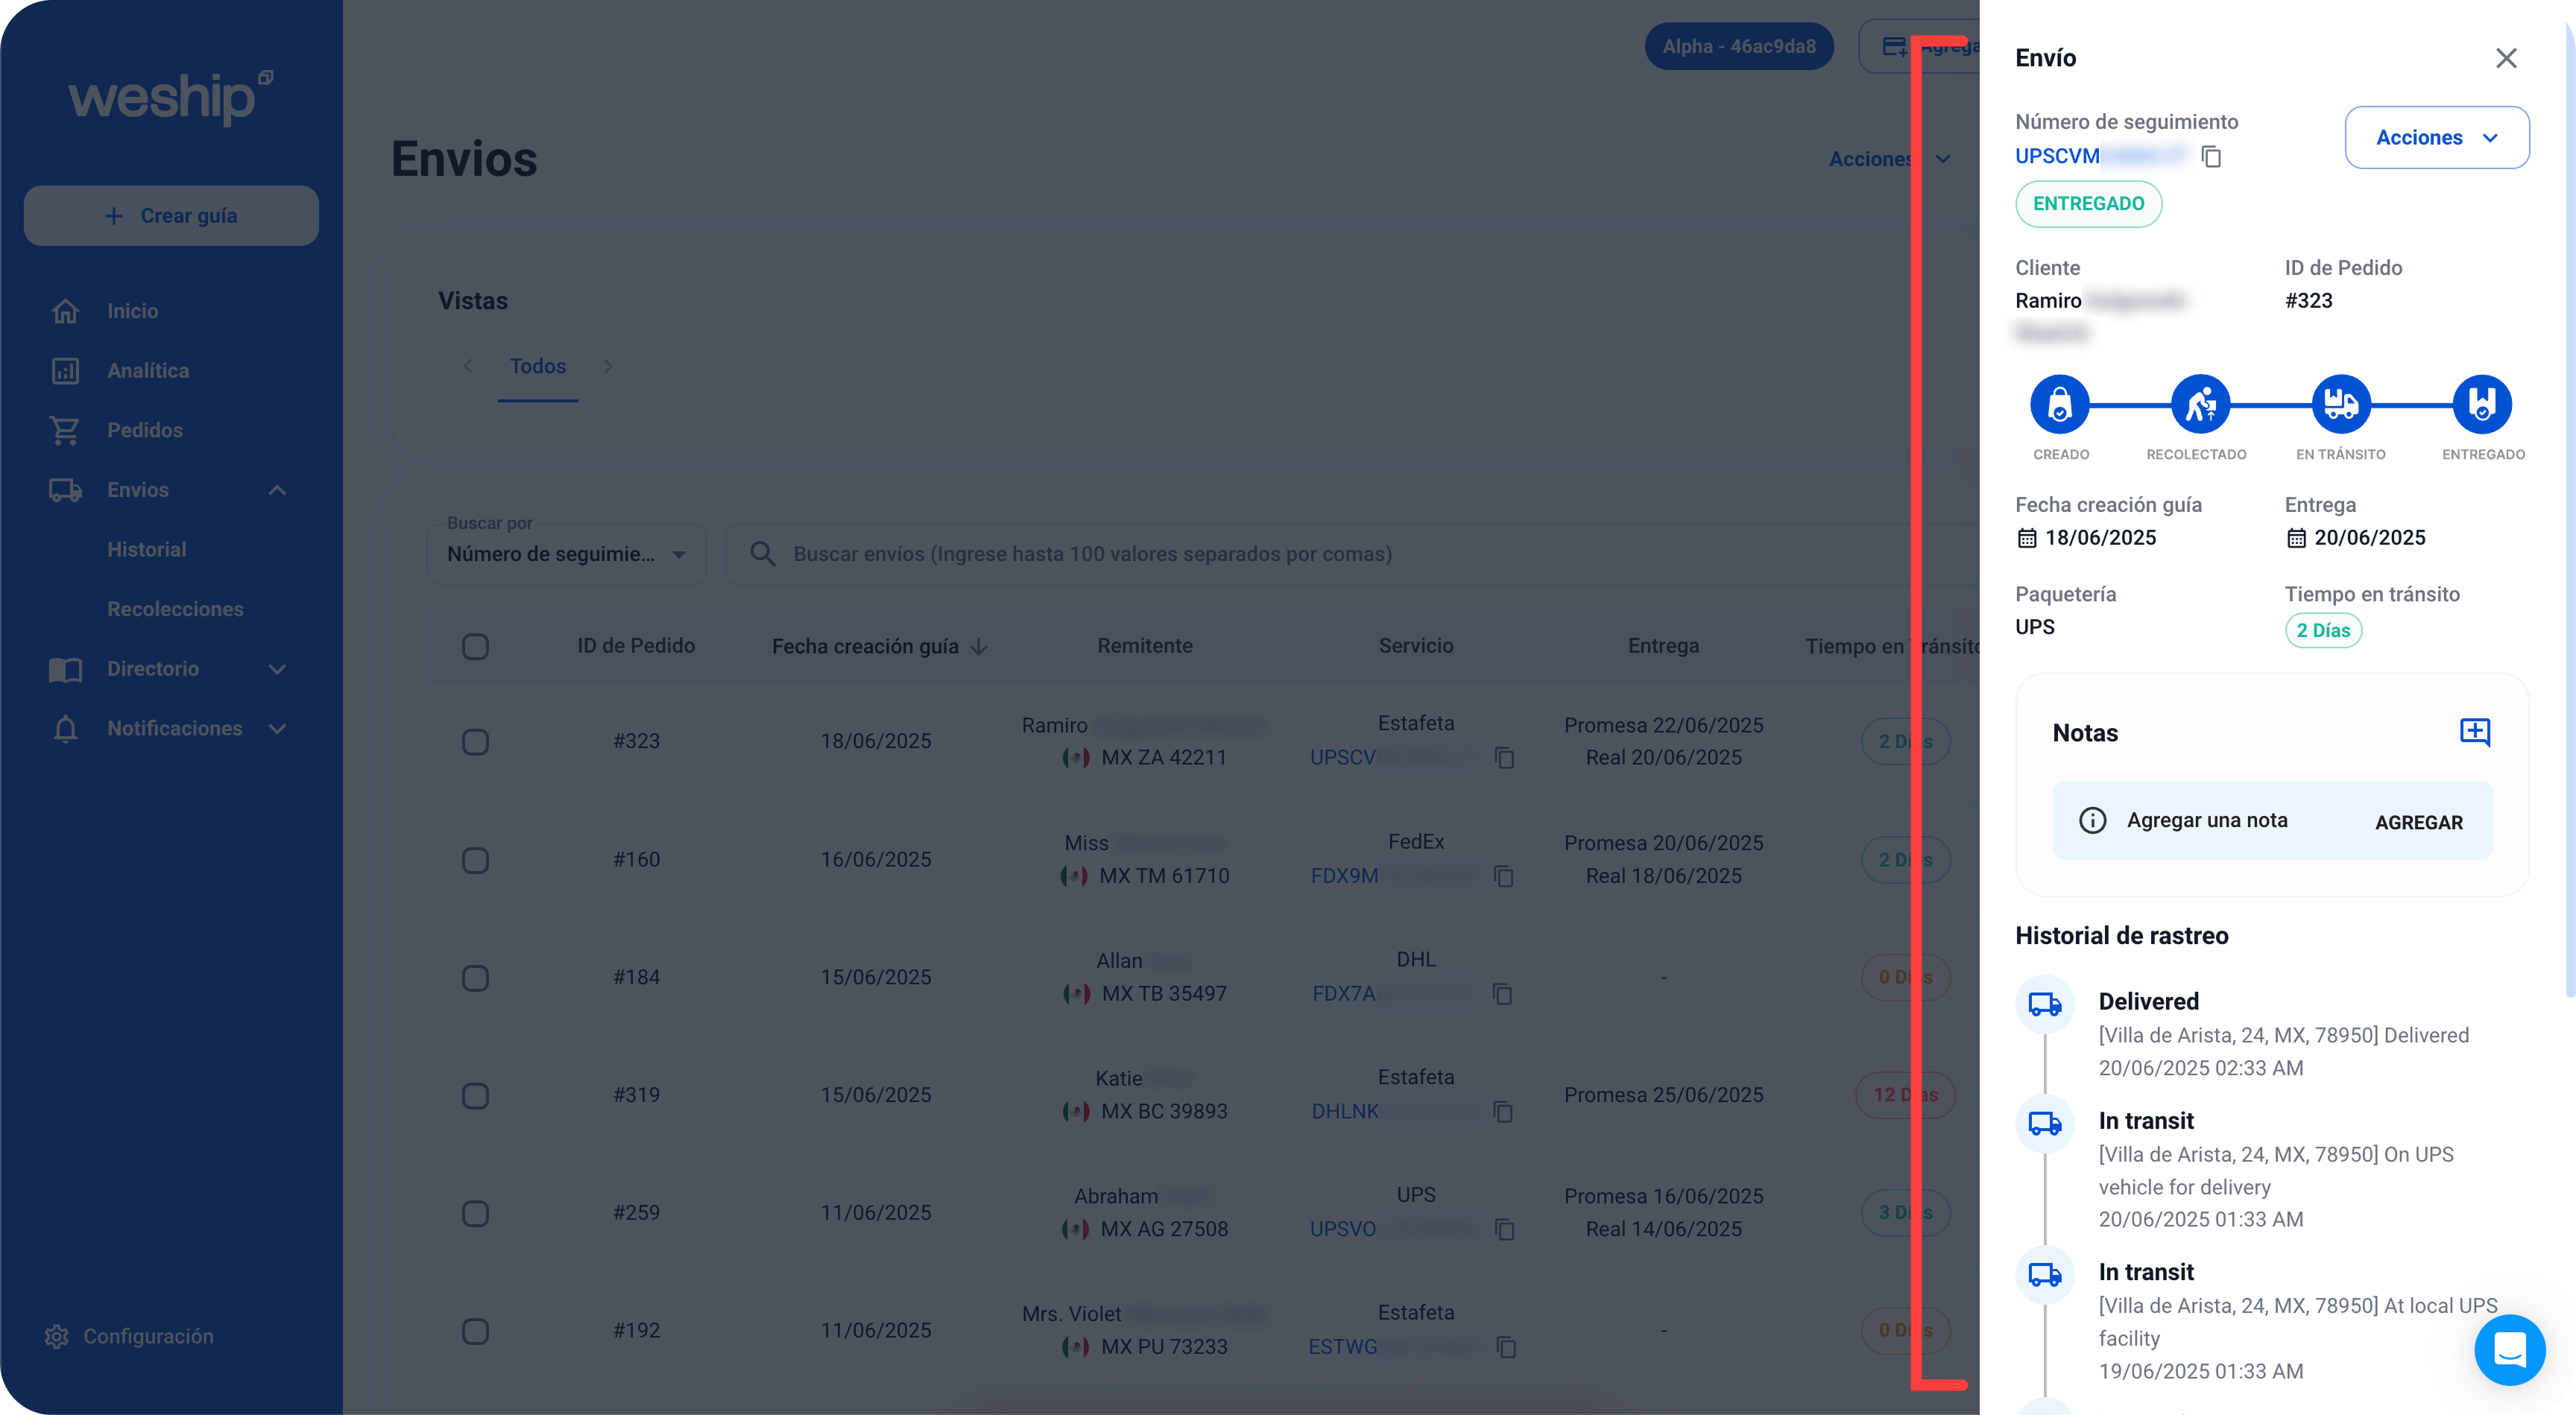Click the Inicio home icon
The height and width of the screenshot is (1415, 2576).
[x=65, y=311]
